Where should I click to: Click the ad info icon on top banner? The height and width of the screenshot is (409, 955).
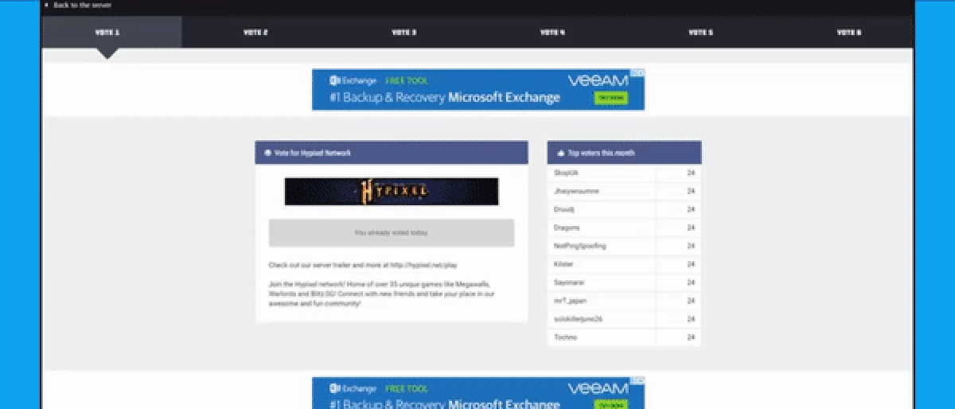click(639, 72)
